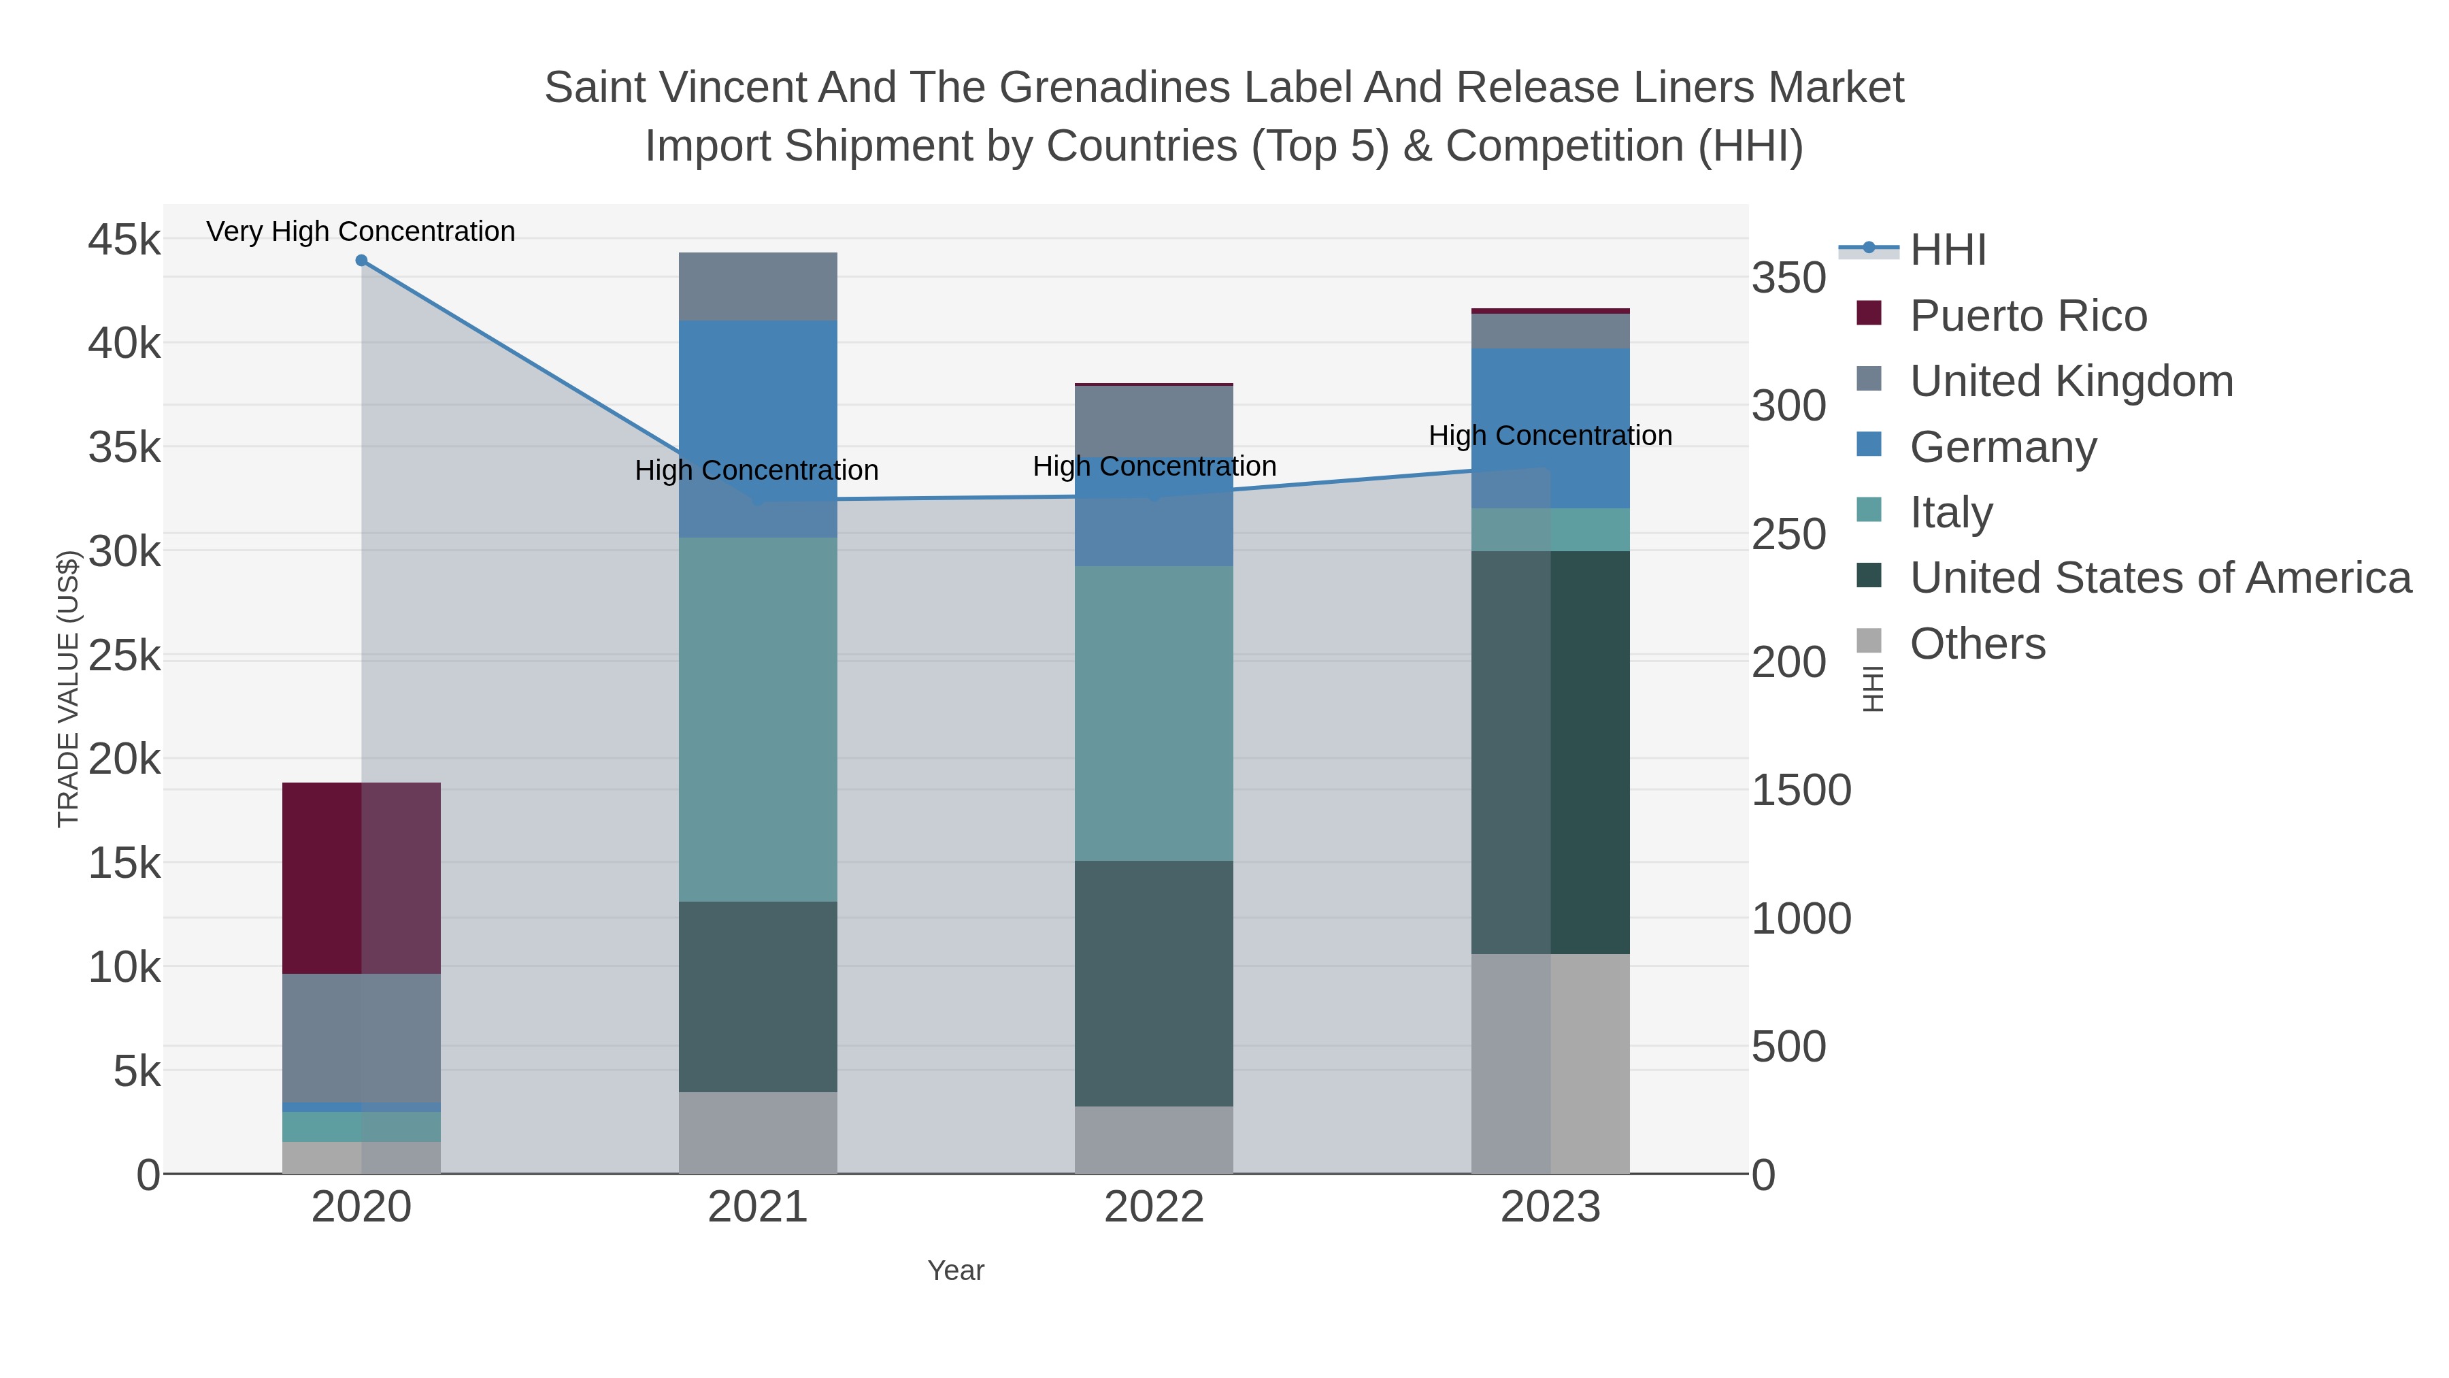Toggle the Puerto Rico legend entry
Viewport: 2449px width, 1378px height.
2001,316
